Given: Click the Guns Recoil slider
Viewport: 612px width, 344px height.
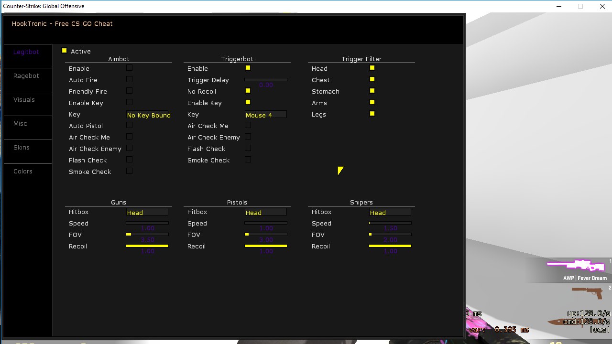Looking at the screenshot, I should (x=147, y=246).
